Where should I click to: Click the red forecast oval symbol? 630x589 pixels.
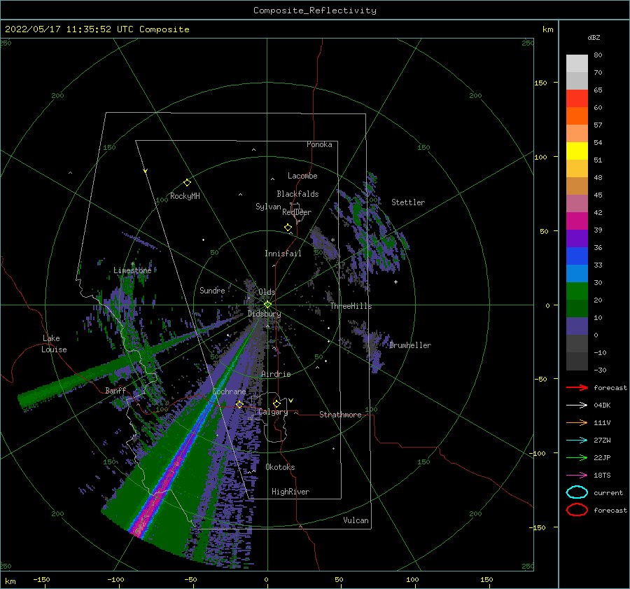(577, 510)
